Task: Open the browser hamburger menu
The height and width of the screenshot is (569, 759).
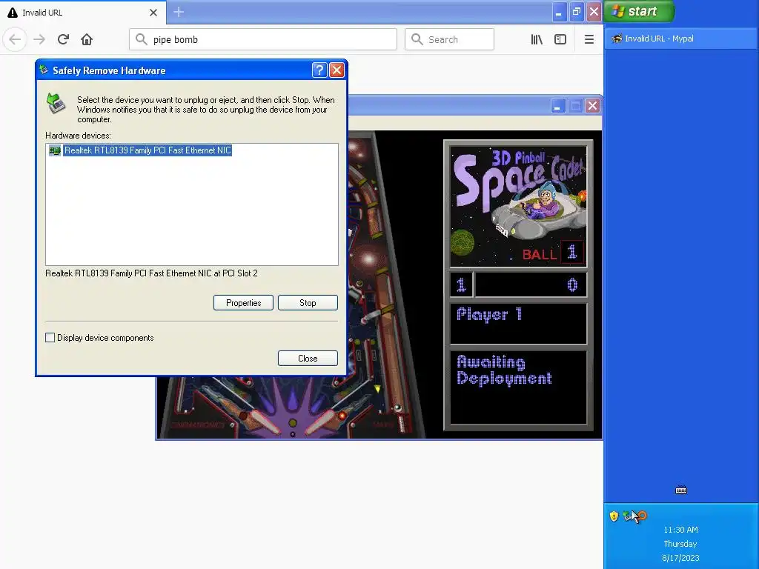Action: (589, 39)
